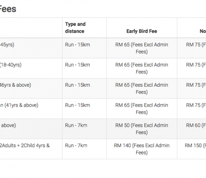
Task: Select RM 50 early bird fee cell
Action: pyautogui.click(x=142, y=129)
